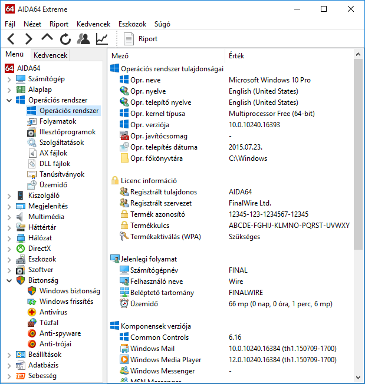365x384 pixels.
Task: Select the Termékkulcs row
Action: tap(150, 225)
